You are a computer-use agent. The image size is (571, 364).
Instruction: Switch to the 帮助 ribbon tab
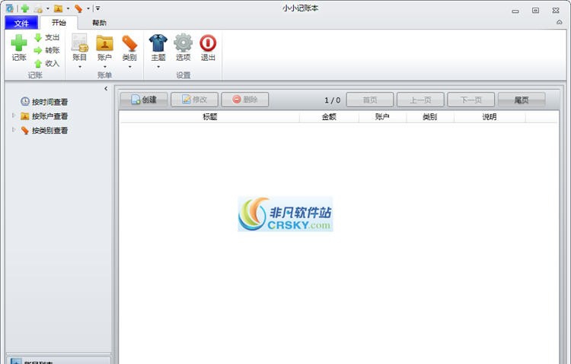click(x=99, y=23)
